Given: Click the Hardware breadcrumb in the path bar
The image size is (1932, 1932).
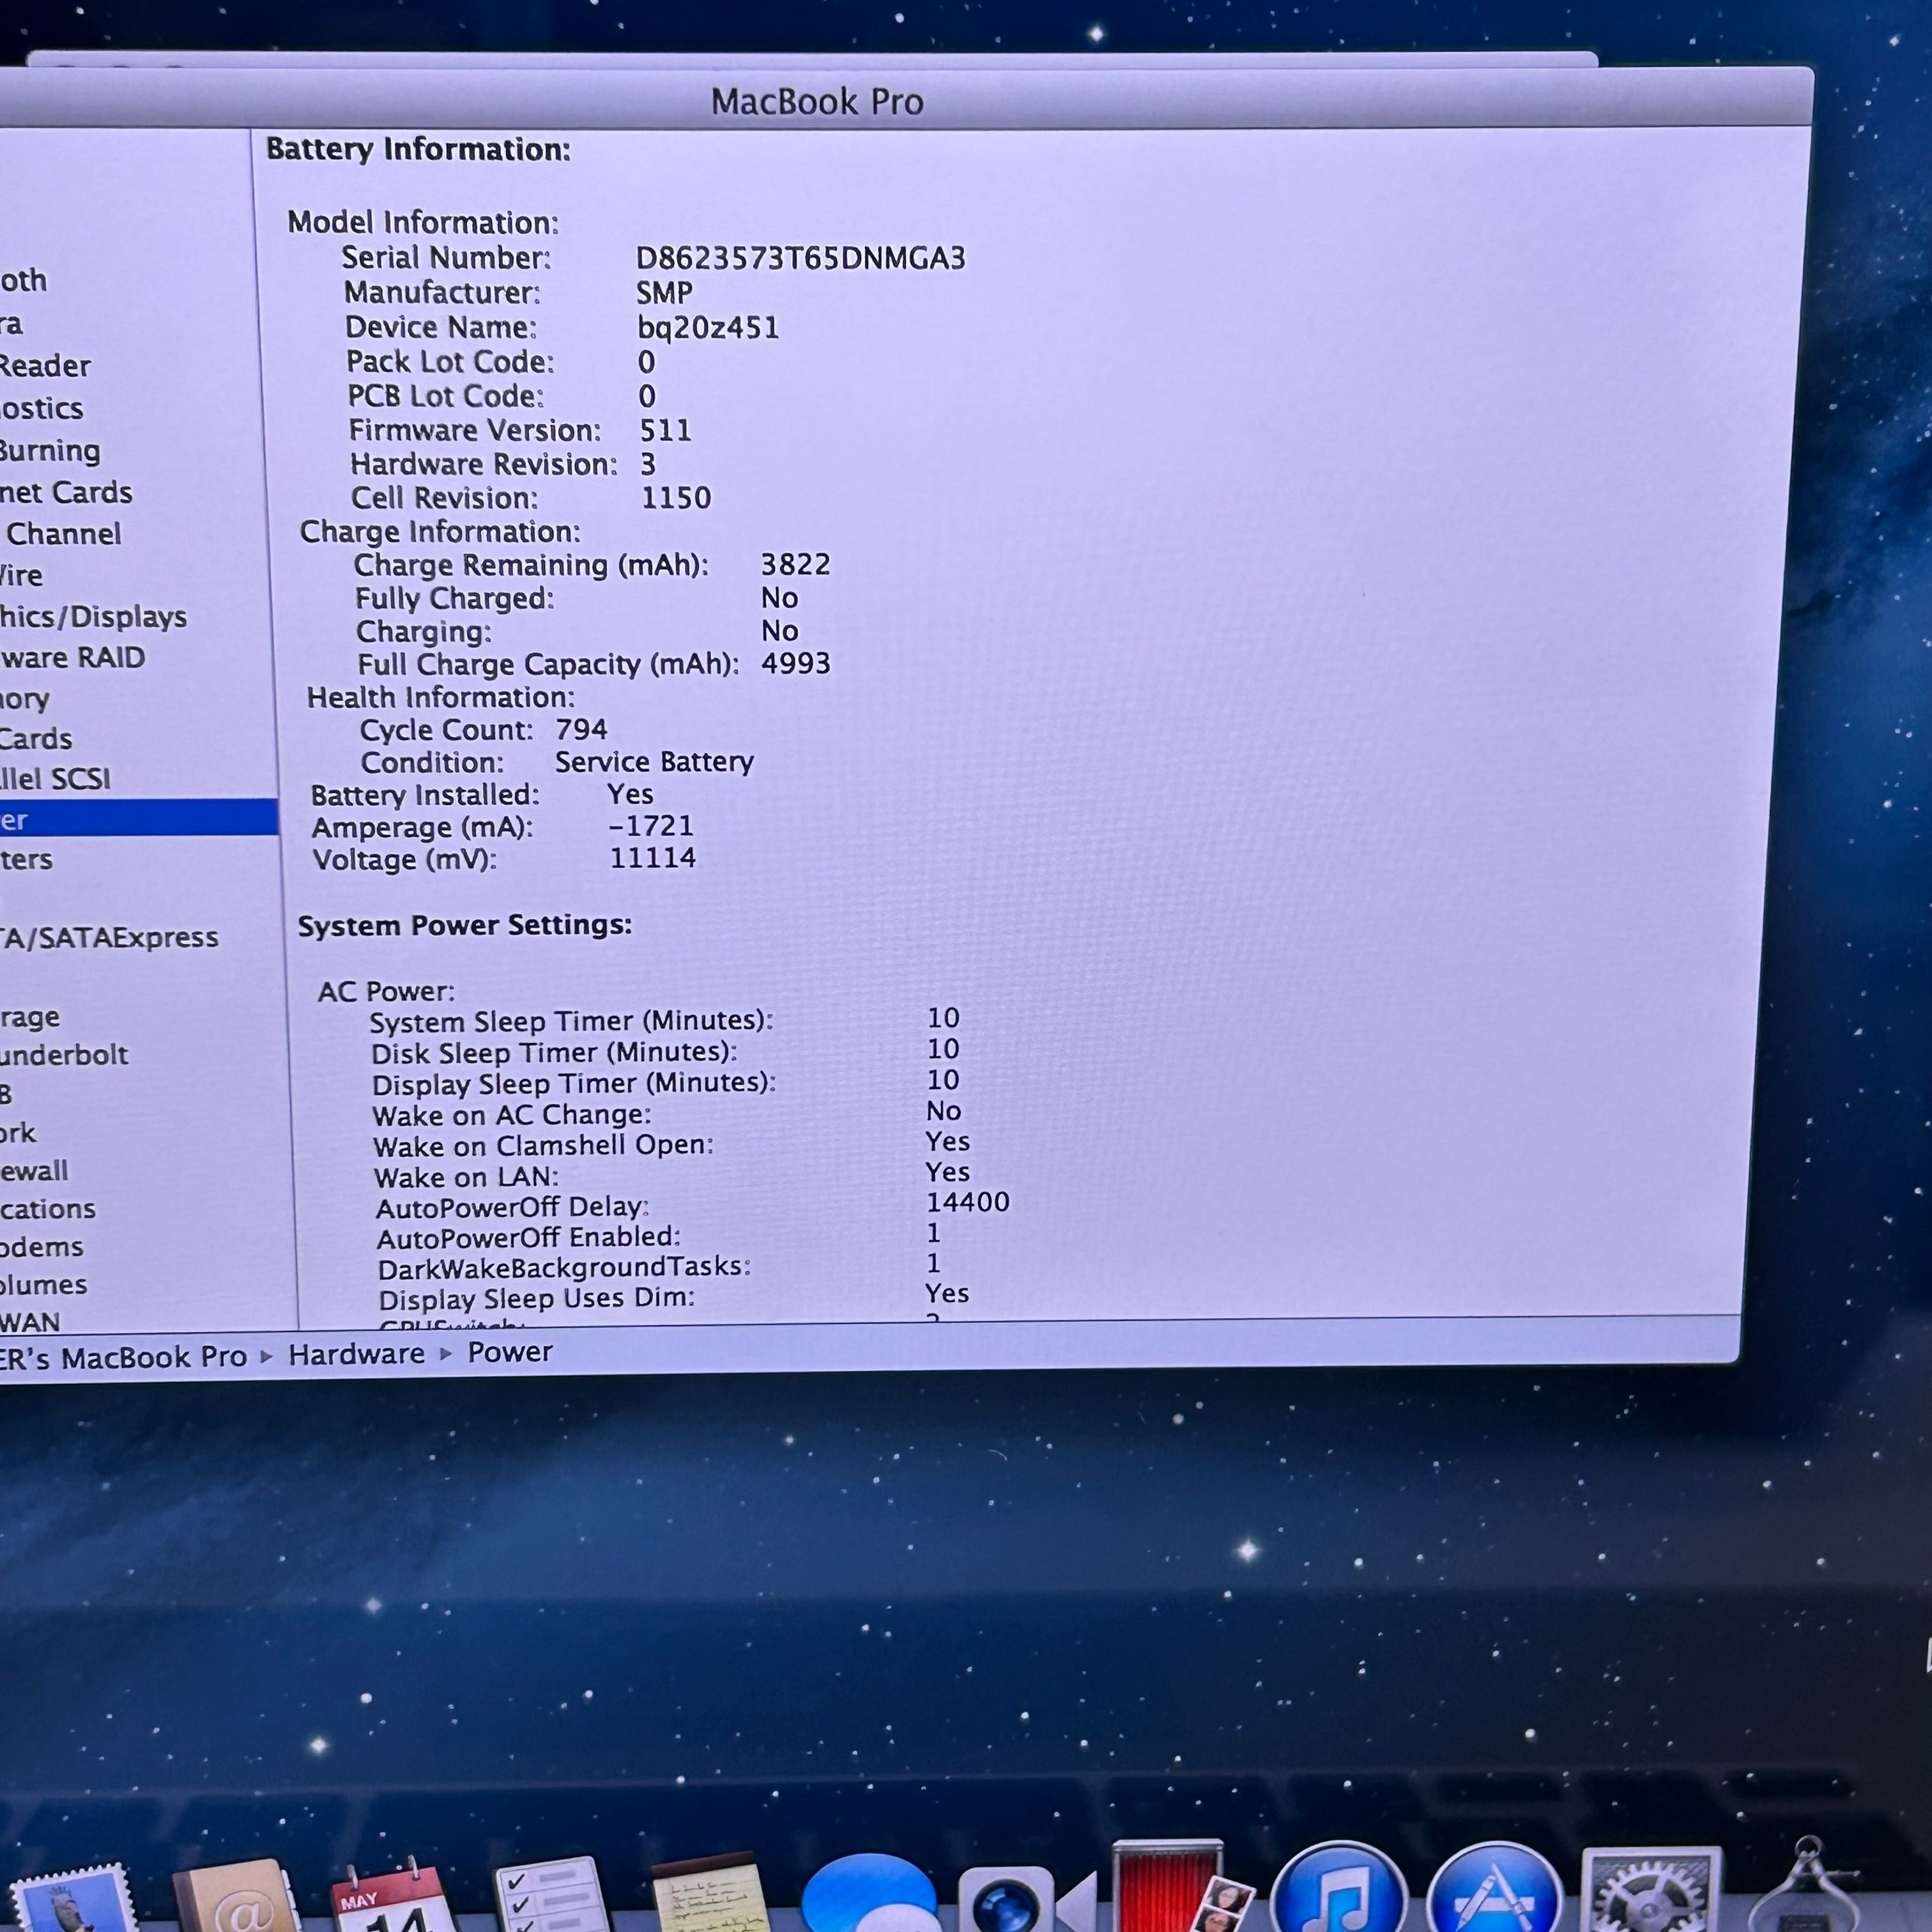Looking at the screenshot, I should click(x=356, y=1354).
